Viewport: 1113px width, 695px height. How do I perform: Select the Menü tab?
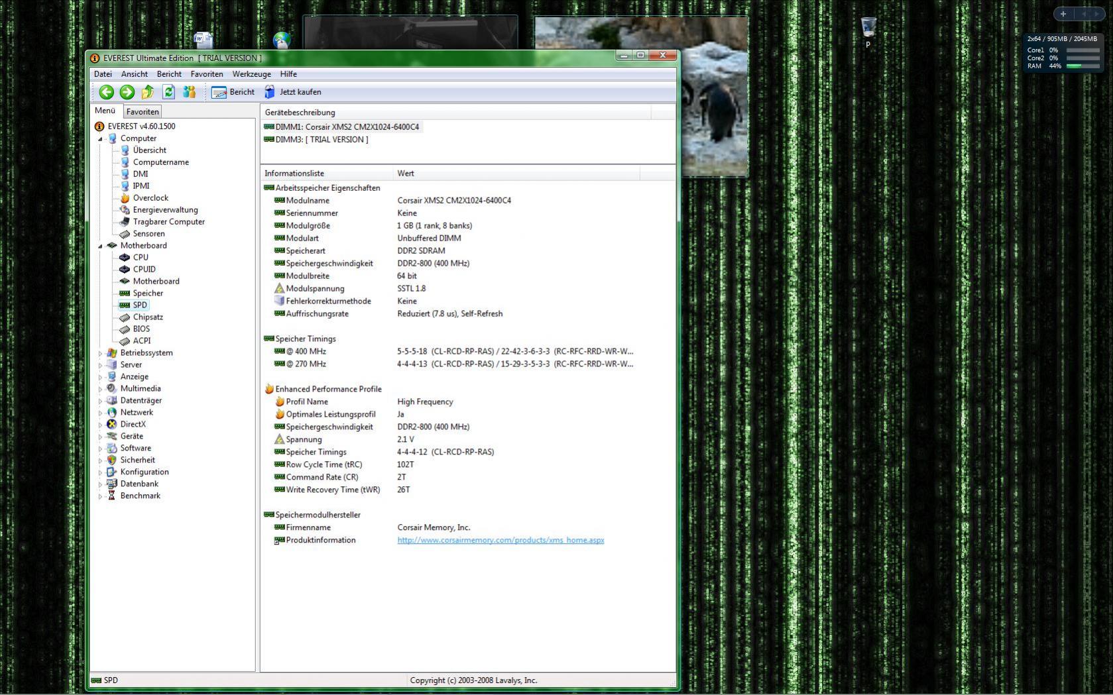[105, 111]
